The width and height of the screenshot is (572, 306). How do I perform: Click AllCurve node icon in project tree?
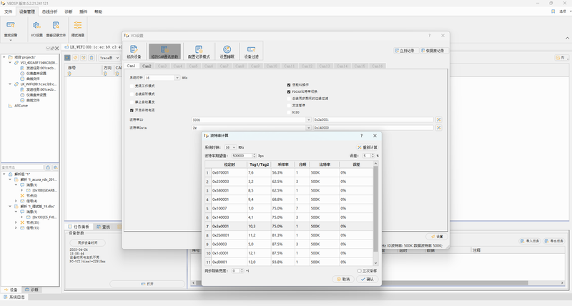coord(10,106)
